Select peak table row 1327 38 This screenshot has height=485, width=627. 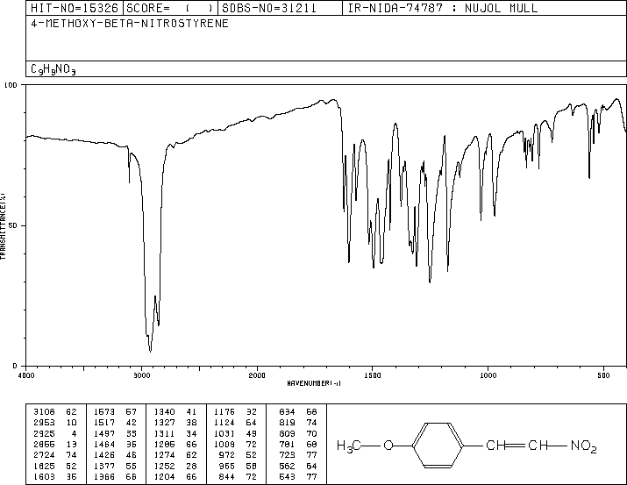[175, 423]
